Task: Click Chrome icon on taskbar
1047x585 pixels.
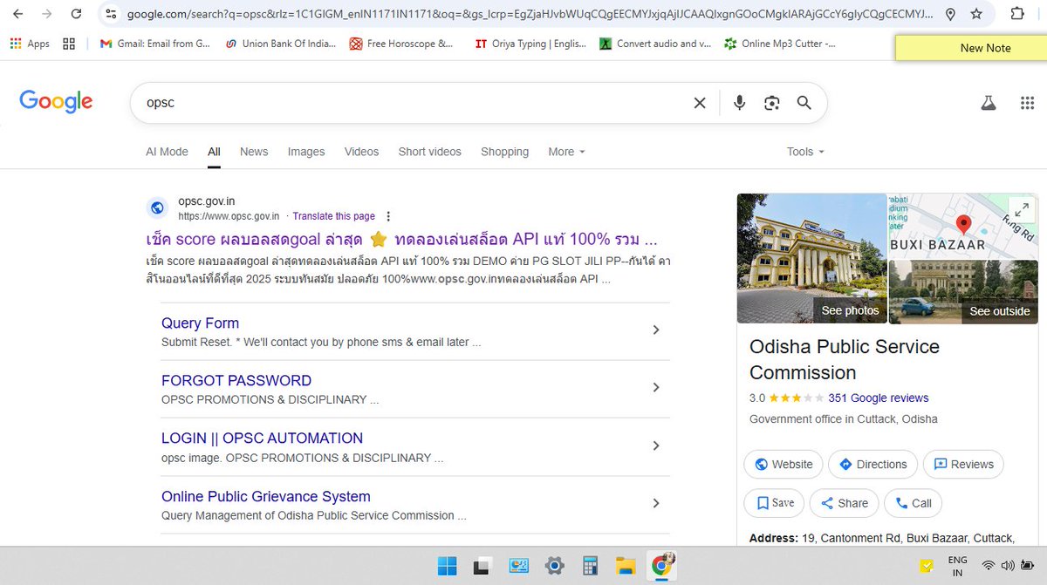Action: click(x=661, y=567)
